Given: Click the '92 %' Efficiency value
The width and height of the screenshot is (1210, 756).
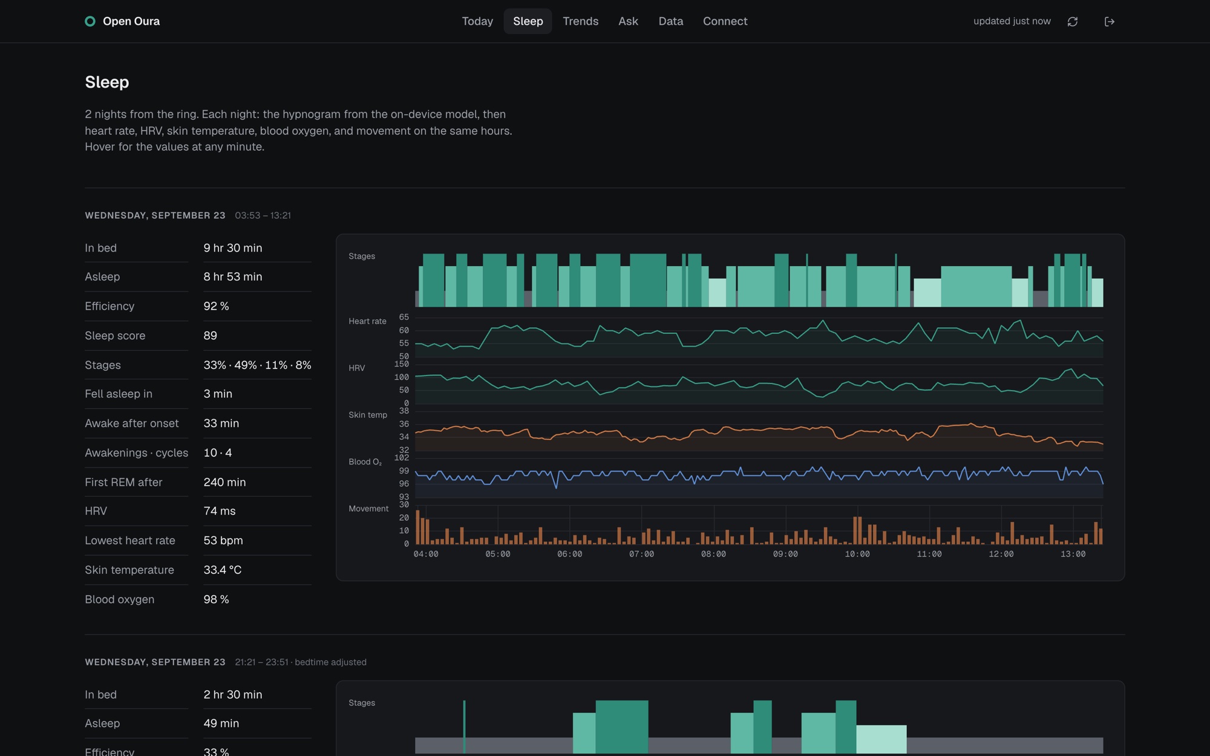Looking at the screenshot, I should [x=216, y=306].
